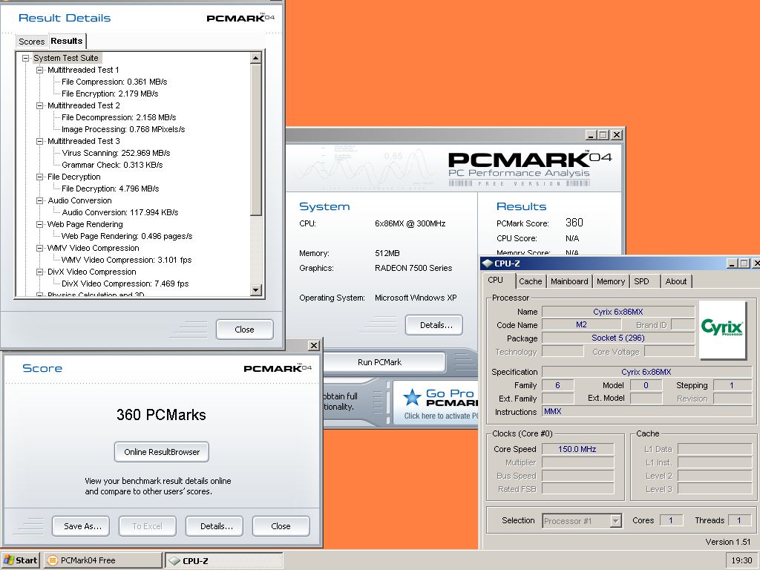Click Close in the Score dialog
Image resolution: width=760 pixels, height=570 pixels.
click(x=281, y=526)
